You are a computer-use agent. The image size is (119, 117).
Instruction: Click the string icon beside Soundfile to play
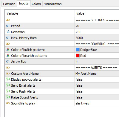(8, 103)
